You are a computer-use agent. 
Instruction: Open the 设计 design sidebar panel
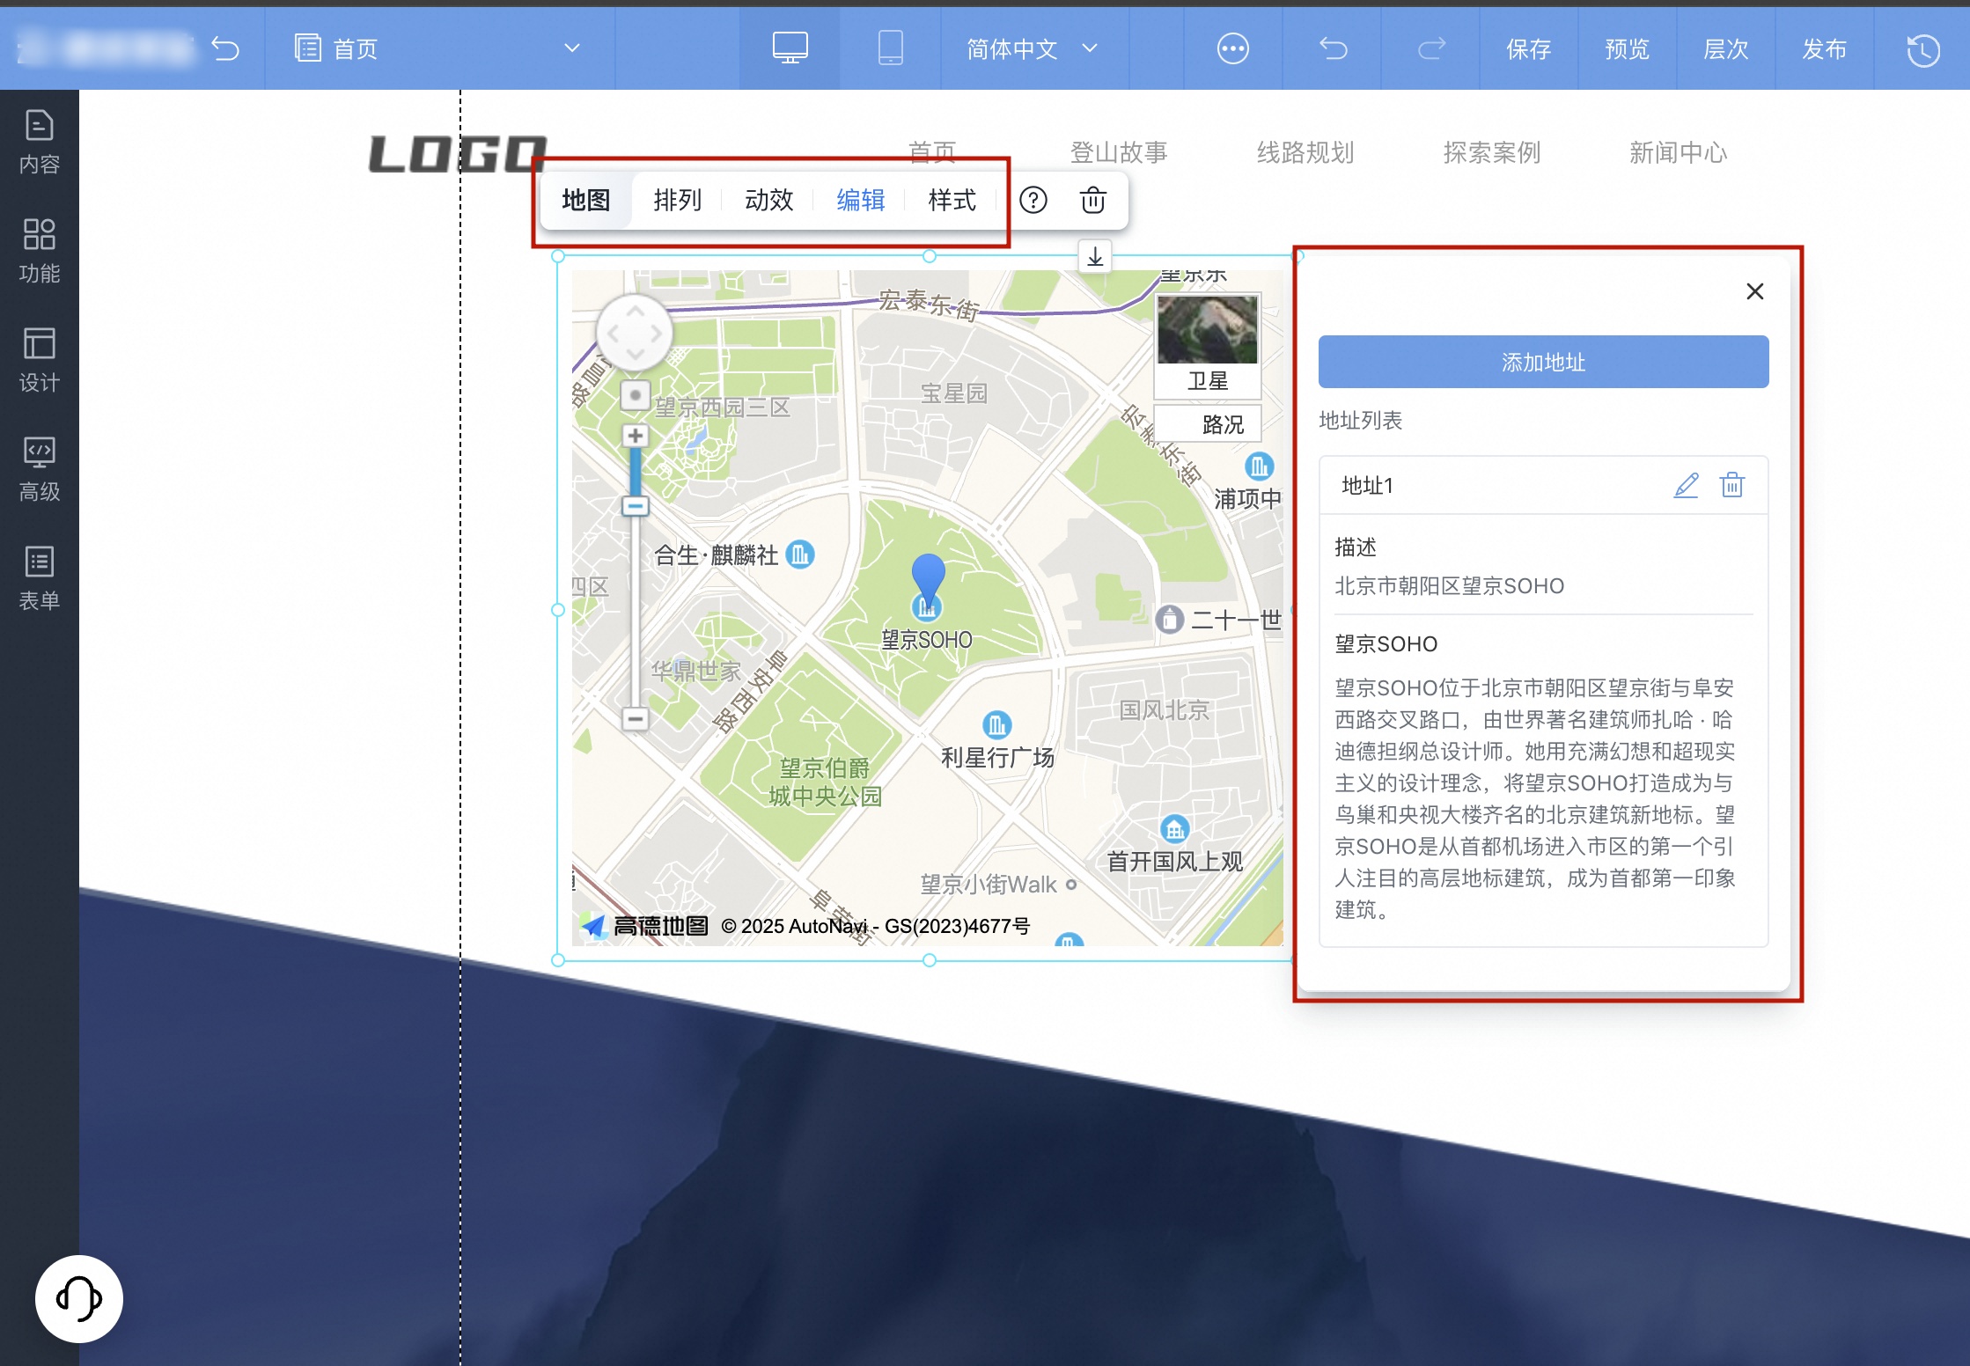pos(40,360)
